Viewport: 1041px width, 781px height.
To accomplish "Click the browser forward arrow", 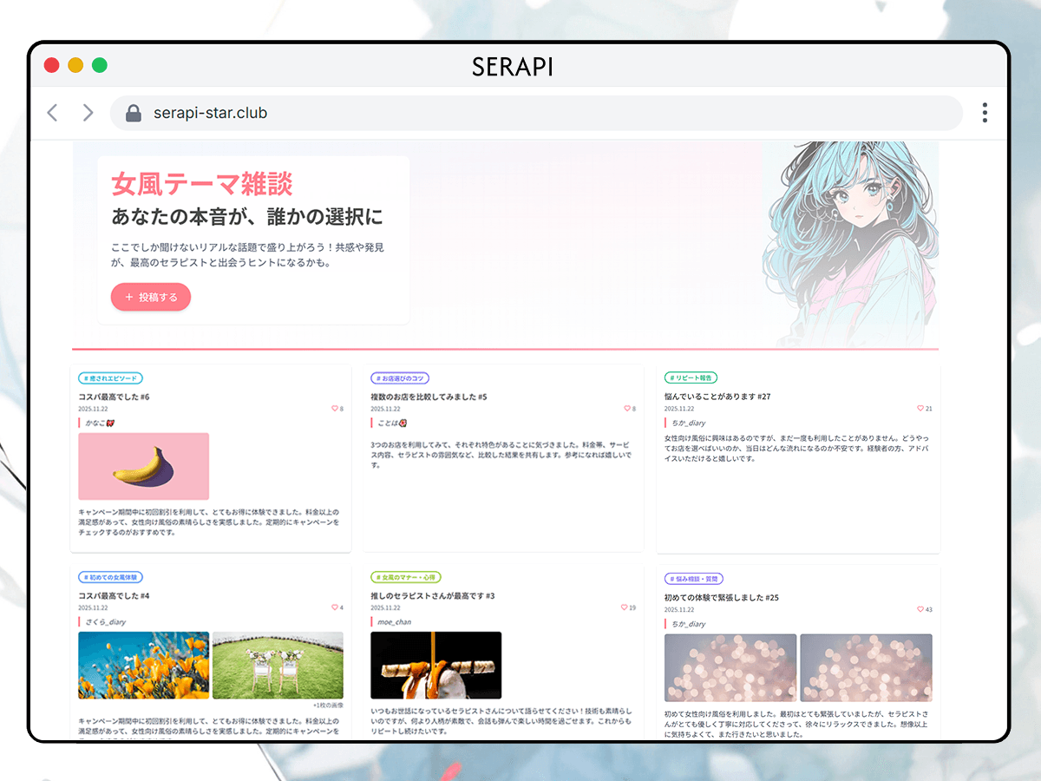I will [x=88, y=113].
